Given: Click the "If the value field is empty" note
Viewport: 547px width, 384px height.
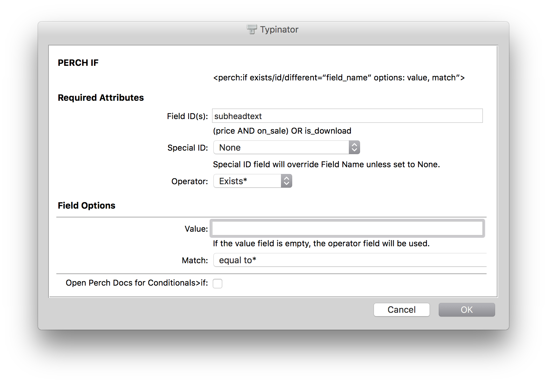Looking at the screenshot, I should [x=321, y=244].
